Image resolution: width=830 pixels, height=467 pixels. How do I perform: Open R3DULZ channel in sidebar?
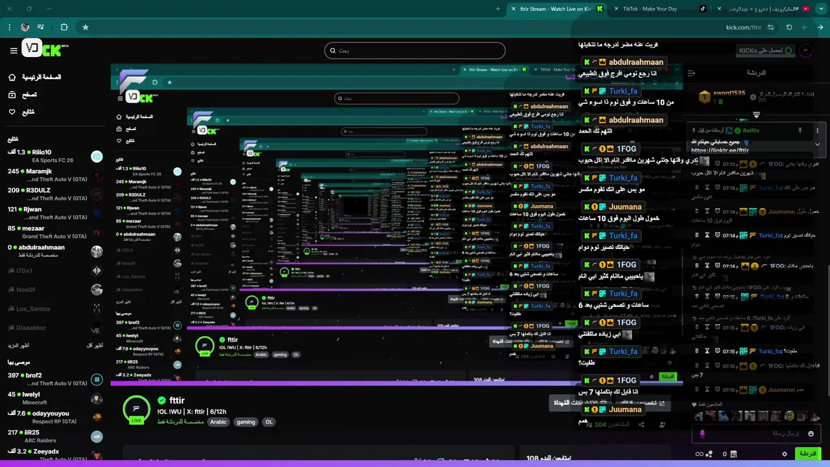coord(55,194)
